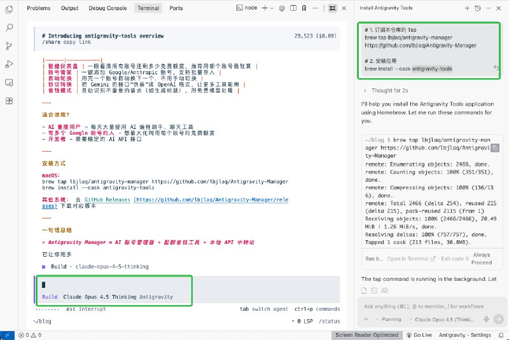Split the terminal panel
Image resolution: width=509 pixels, height=340 pixels.
(x=291, y=8)
